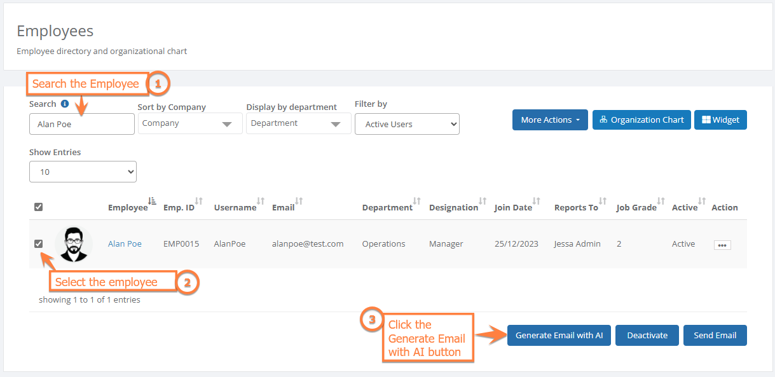Sort by Job Grade column arrows
The width and height of the screenshot is (775, 377).
click(x=661, y=201)
